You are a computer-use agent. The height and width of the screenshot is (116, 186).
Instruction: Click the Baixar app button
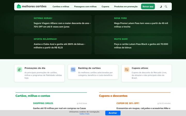click(148, 6)
